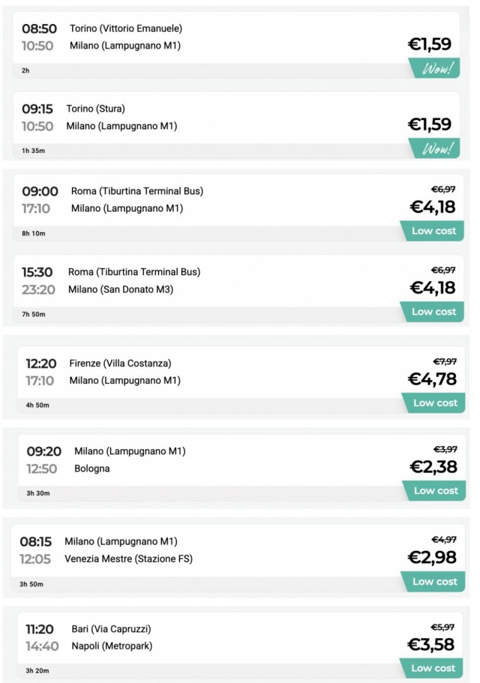
Task: Open the 08:50 Torino (Vittorio Emanuele) departure
Action: click(x=126, y=28)
